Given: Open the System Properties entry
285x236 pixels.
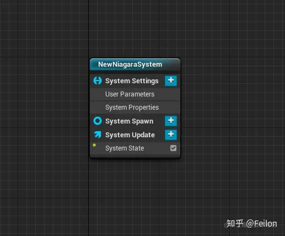Looking at the screenshot, I should 135,108.
